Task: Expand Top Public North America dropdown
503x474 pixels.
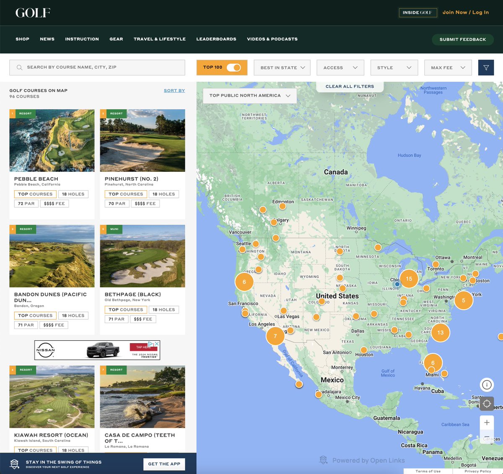Action: [250, 96]
